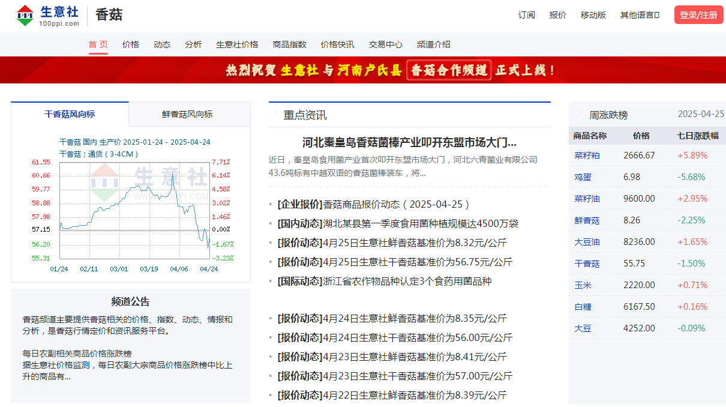The image size is (726, 407).
Task: Open 玉米 in the weekly ranking
Action: tap(583, 285)
